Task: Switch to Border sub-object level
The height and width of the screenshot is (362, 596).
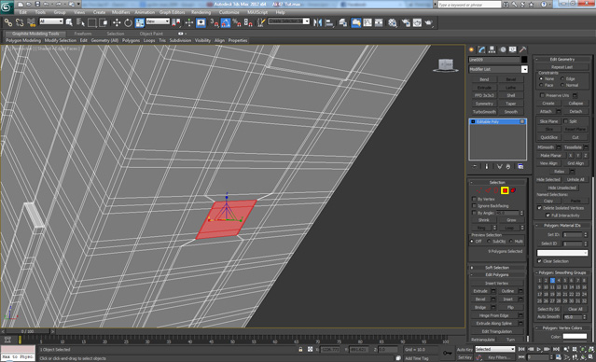Action: (x=496, y=190)
